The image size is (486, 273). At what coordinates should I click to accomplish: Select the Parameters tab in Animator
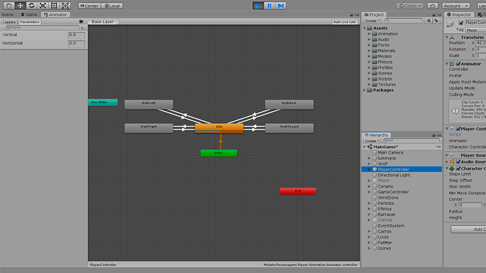pyautogui.click(x=30, y=22)
